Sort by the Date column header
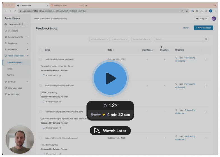This screenshot has width=220, height=157. (x=111, y=50)
